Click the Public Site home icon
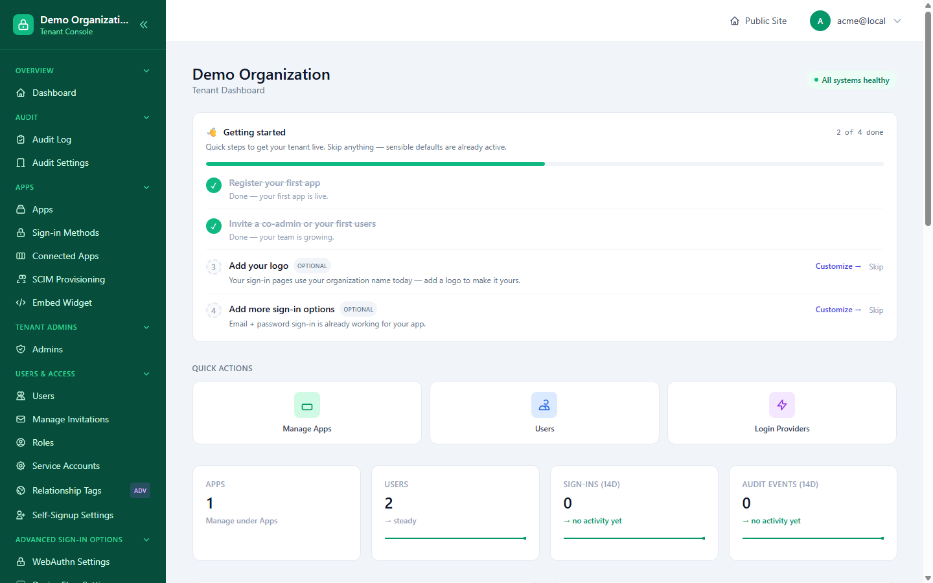Screen dimensions: 933x583 pyautogui.click(x=735, y=21)
